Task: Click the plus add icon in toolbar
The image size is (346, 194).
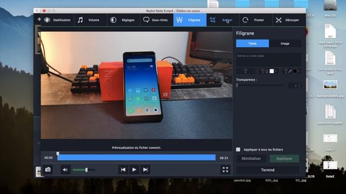Action: pos(39,19)
